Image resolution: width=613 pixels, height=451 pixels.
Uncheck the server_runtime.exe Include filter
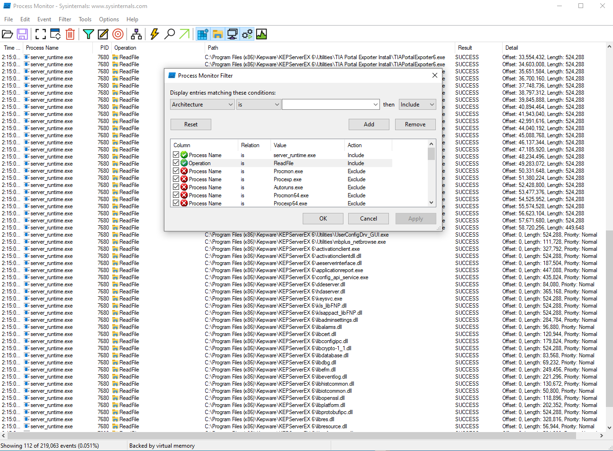click(176, 155)
